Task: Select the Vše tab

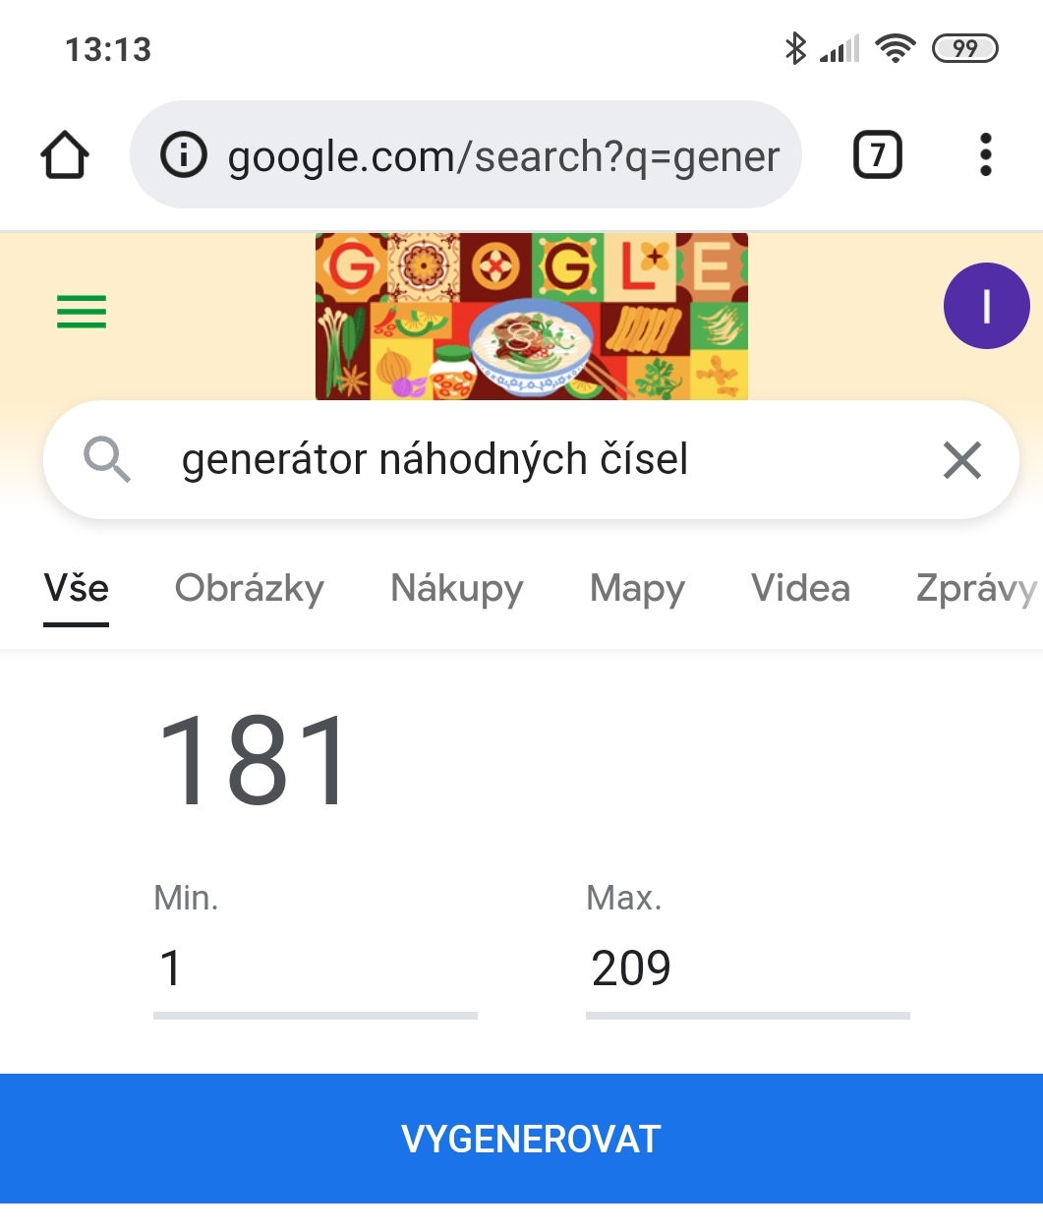Action: click(77, 588)
